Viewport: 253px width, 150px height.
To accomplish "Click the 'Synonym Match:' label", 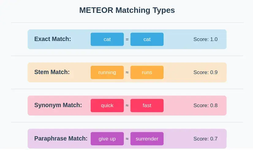I will (58, 106).
